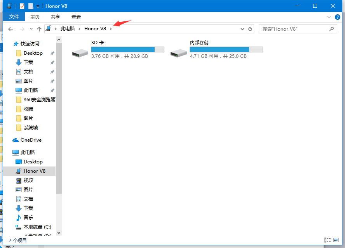This screenshot has height=248, width=345.
Task: Click the 视频 filmstrip icon
Action: tap(19, 180)
